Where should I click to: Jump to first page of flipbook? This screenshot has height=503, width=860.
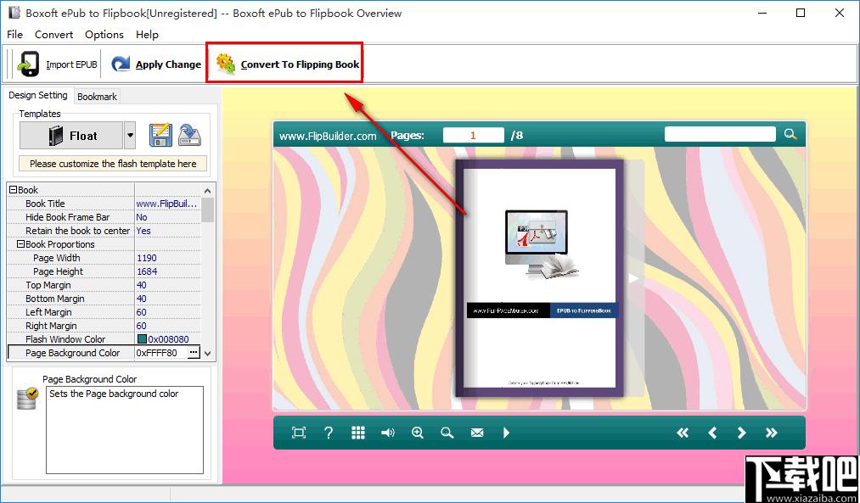[683, 433]
